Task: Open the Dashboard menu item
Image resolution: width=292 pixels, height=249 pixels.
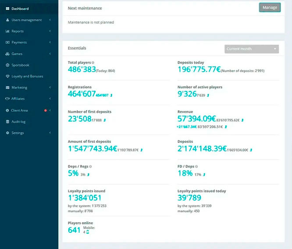Action: pos(29,9)
